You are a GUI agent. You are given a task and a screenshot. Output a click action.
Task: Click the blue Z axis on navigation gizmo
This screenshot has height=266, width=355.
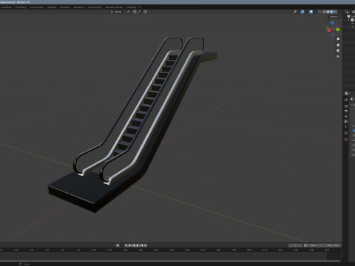(332, 23)
